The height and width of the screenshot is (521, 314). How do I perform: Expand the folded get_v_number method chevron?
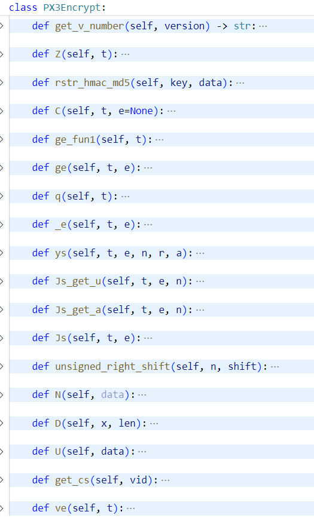1,26
